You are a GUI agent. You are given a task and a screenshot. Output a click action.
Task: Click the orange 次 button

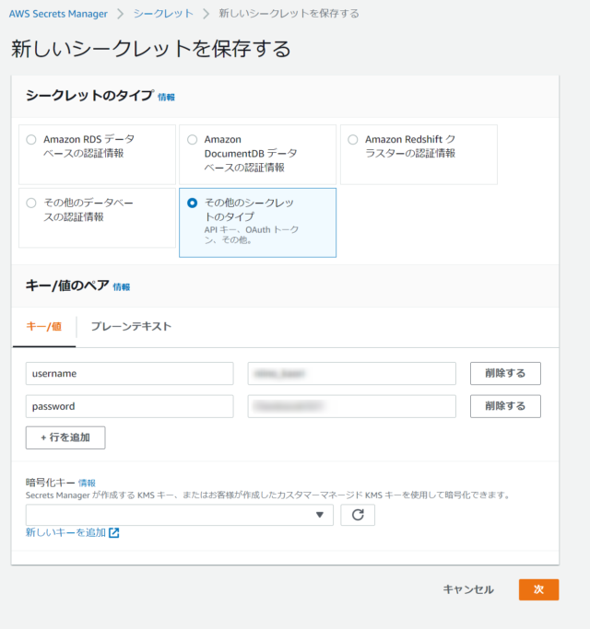pyautogui.click(x=538, y=589)
